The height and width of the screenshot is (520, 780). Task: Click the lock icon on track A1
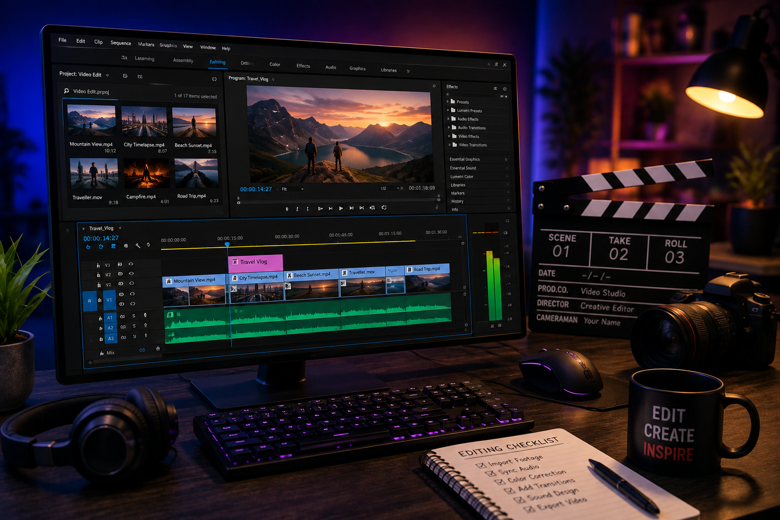click(101, 318)
